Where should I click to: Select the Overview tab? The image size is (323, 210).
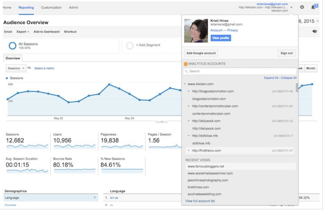pyautogui.click(x=13, y=58)
